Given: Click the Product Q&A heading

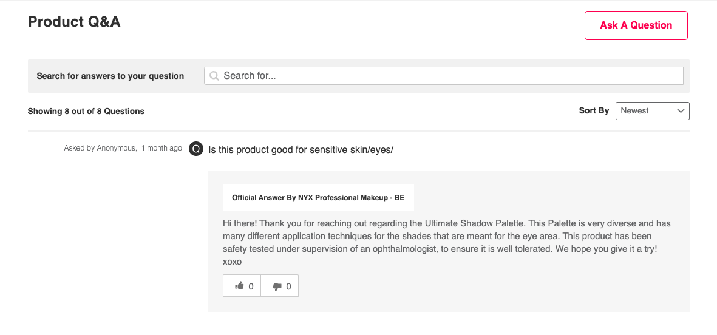Looking at the screenshot, I should (x=74, y=22).
